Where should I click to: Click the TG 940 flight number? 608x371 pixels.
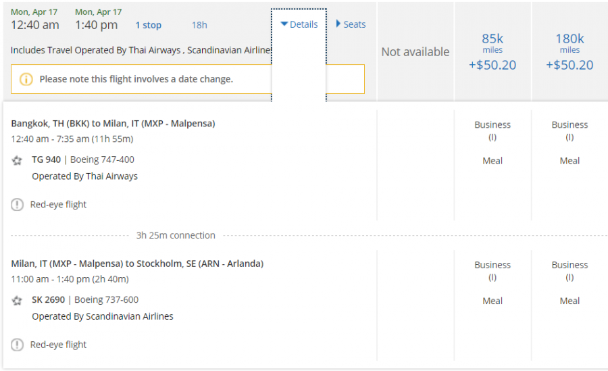click(x=46, y=160)
